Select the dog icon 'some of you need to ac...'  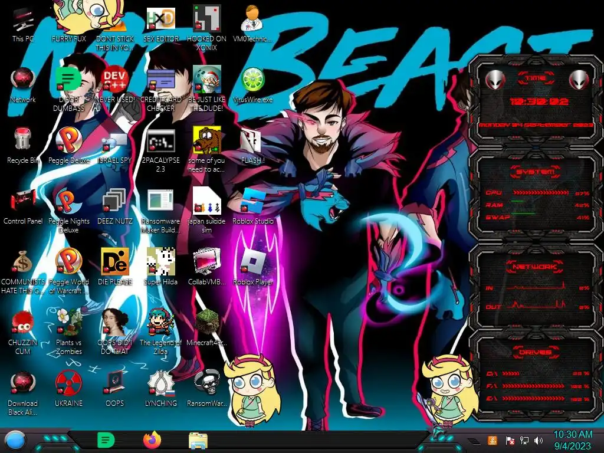point(207,150)
